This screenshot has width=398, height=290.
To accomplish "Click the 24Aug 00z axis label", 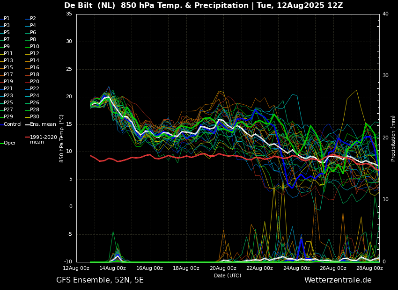I will 296,268.
